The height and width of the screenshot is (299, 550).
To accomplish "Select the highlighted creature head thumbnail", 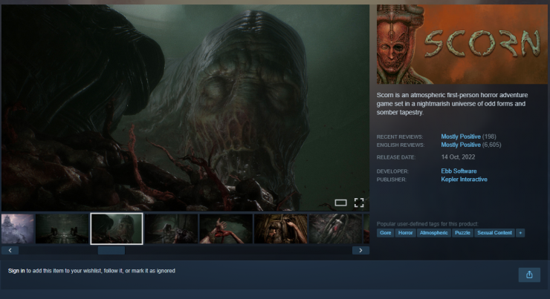I will [117, 229].
